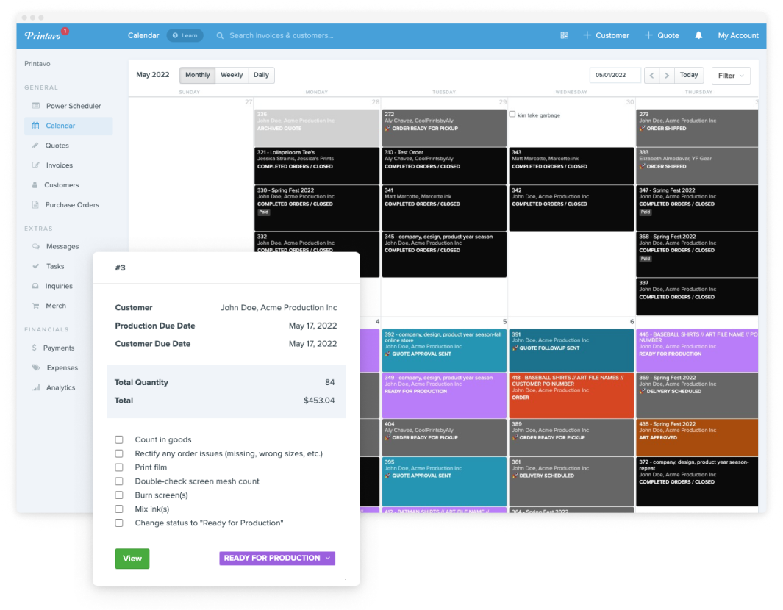783x610 pixels.
Task: Click the Printavo logo
Action: 43,35
